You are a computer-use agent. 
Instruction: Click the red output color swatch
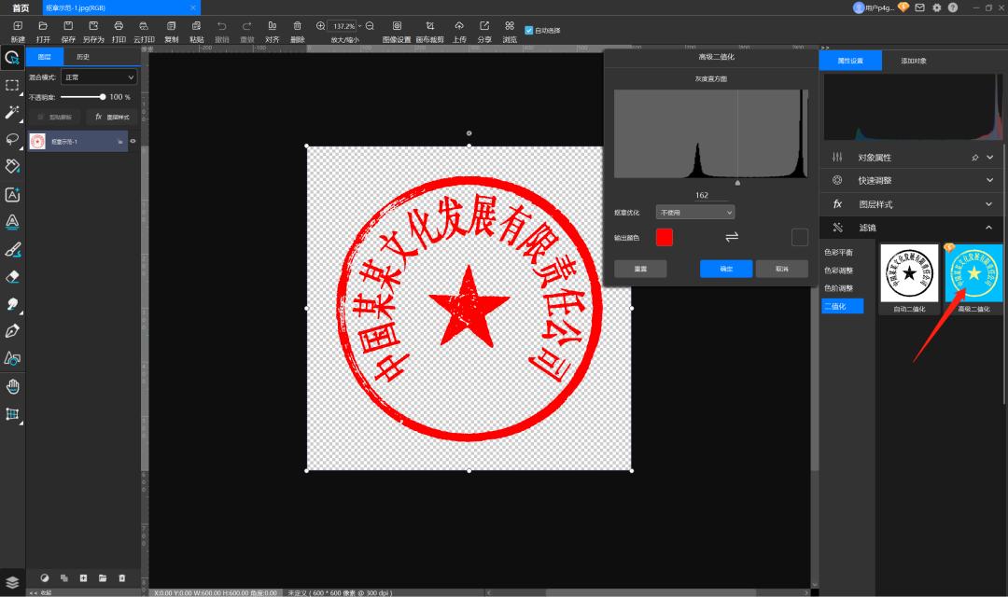(664, 238)
